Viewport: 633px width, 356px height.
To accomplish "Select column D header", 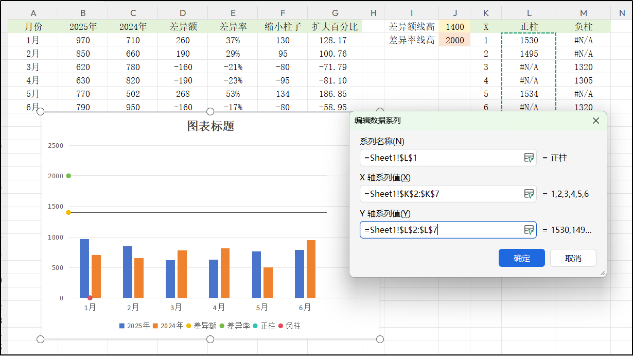I will coord(183,13).
